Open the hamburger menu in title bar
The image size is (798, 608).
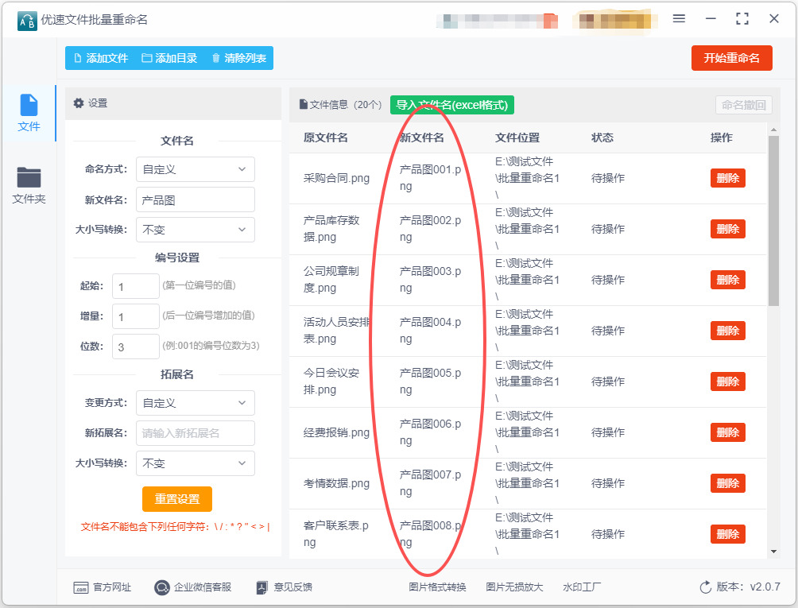point(679,18)
